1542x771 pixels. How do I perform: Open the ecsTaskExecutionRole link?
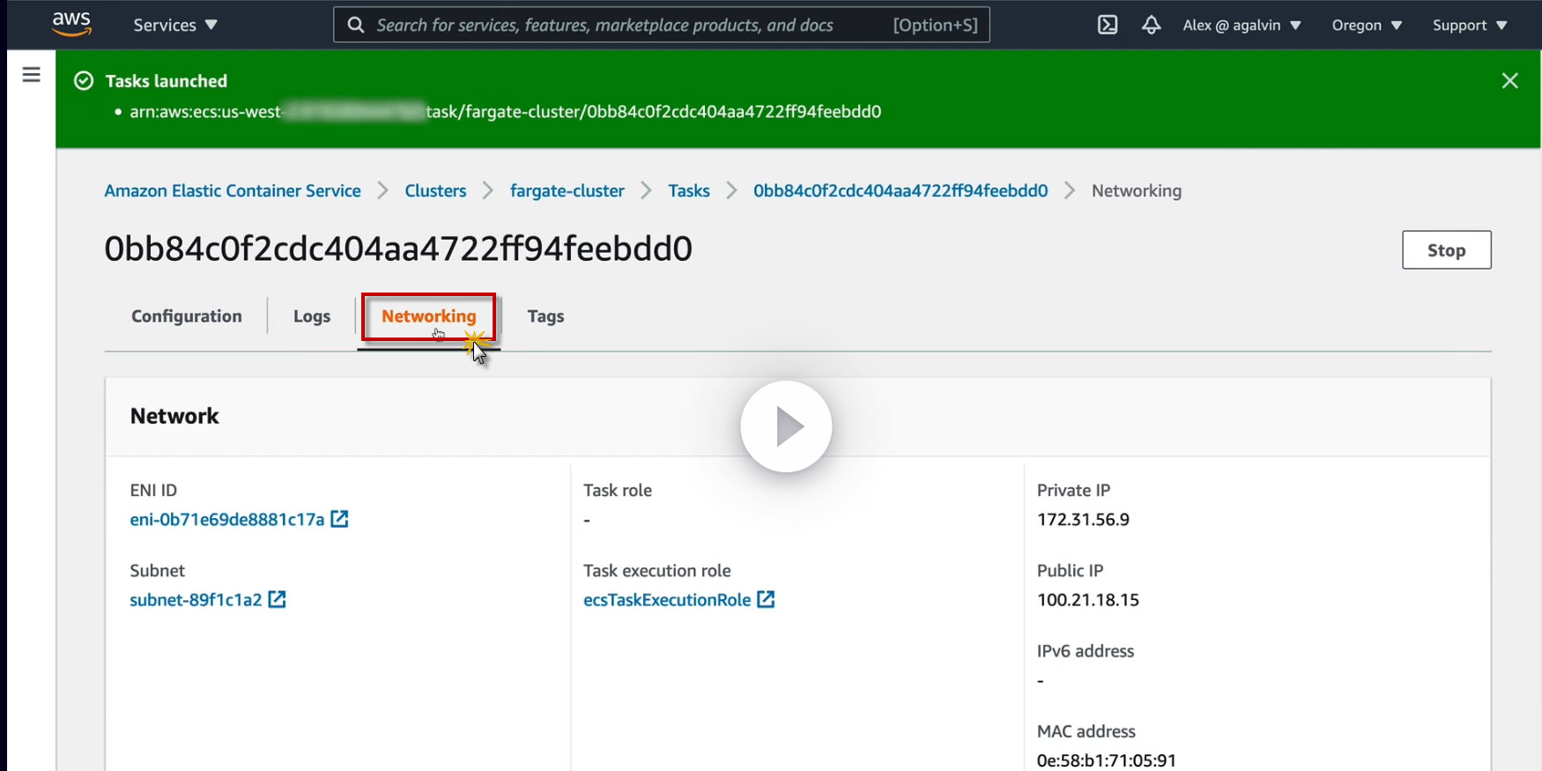[x=667, y=599]
